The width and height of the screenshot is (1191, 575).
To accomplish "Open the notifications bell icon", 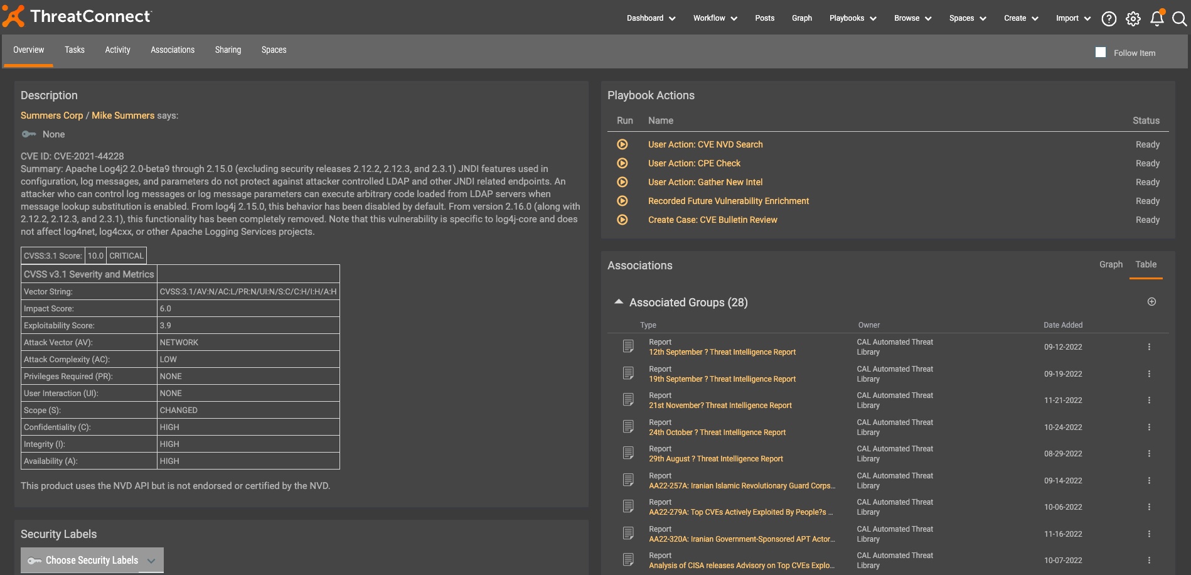I will coord(1157,18).
